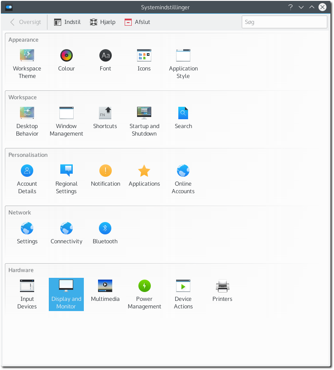Open Startup and Shutdown settings
334x370 pixels.
144,121
